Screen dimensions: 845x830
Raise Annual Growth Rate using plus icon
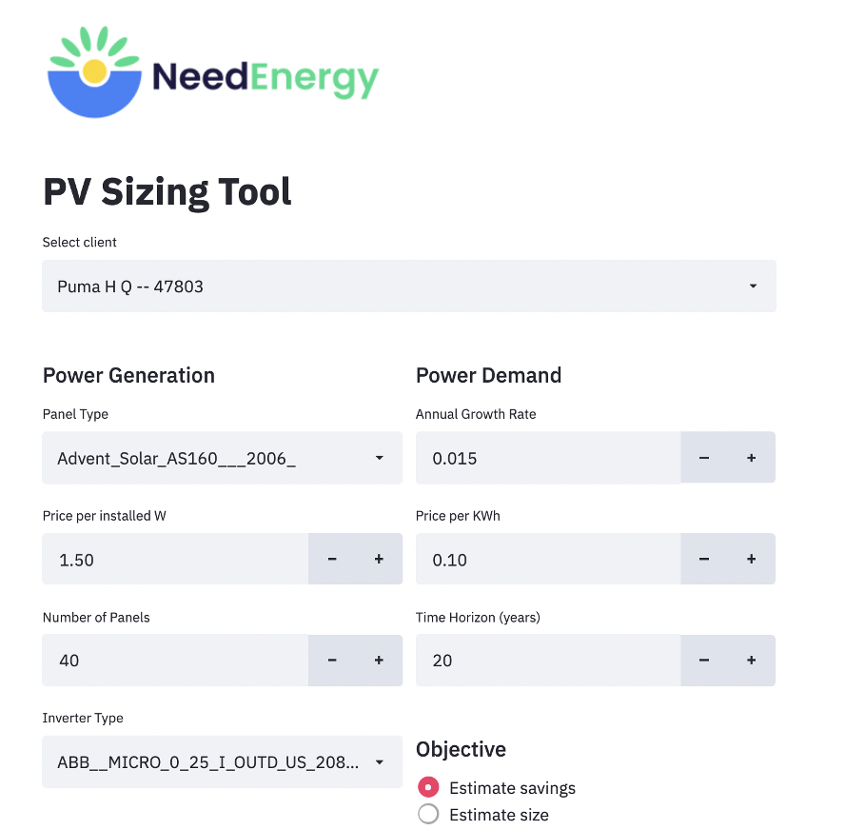[x=751, y=458]
